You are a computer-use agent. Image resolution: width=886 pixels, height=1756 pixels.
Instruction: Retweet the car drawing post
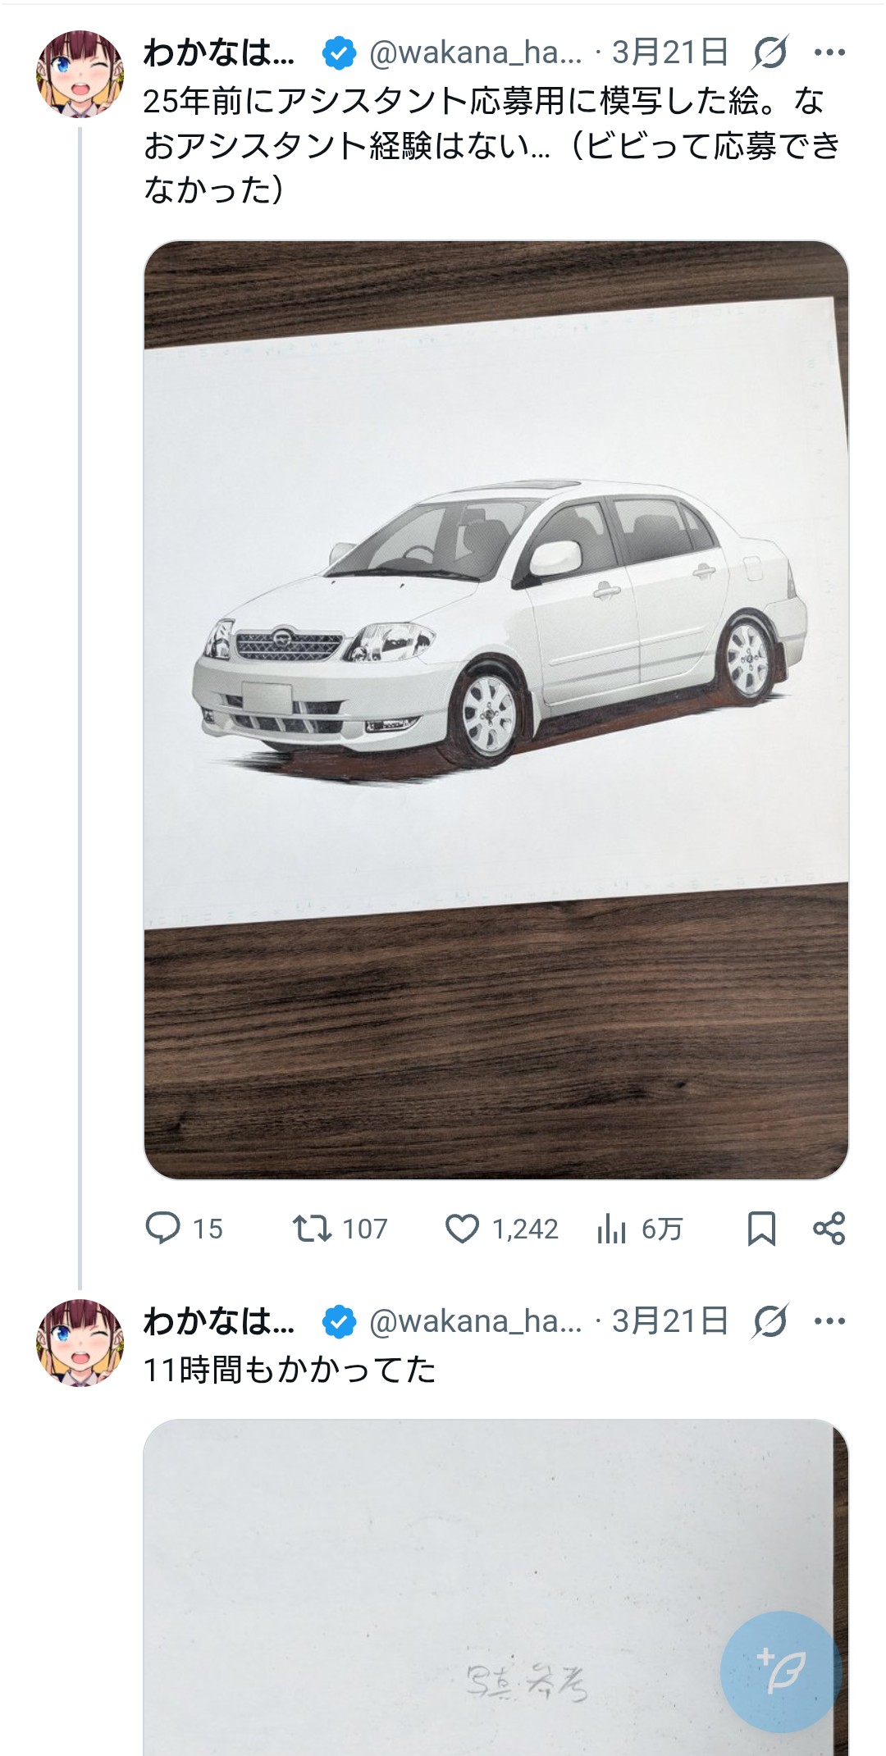[x=313, y=1228]
